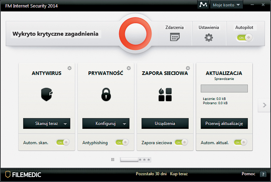The image size is (271, 182).
Task: Open Prywatność module settings gear
Action: [129, 68]
